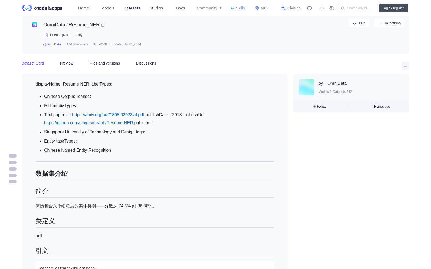Click the plus icon beside Follow
431x269 pixels.
(x=315, y=107)
